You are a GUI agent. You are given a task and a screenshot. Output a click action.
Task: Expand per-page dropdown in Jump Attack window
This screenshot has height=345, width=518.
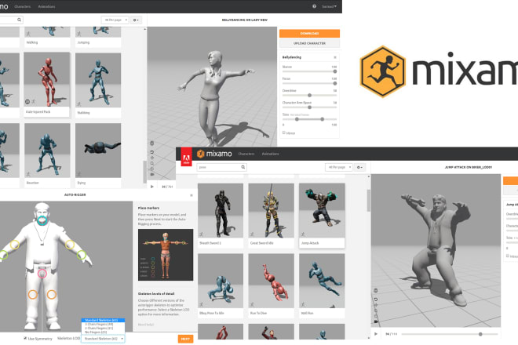[339, 167]
